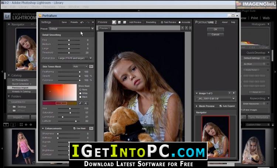Click the Lightroom Lr logo

(7, 17)
